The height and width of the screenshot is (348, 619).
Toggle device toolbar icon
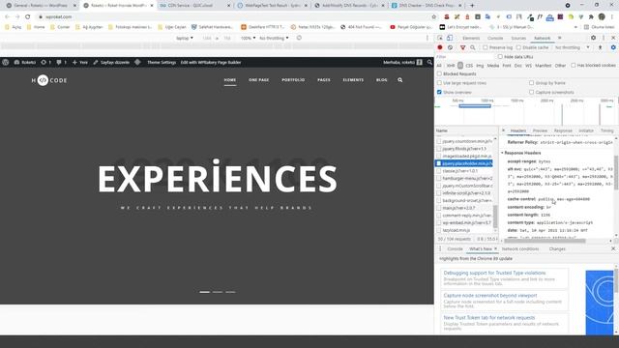450,38
